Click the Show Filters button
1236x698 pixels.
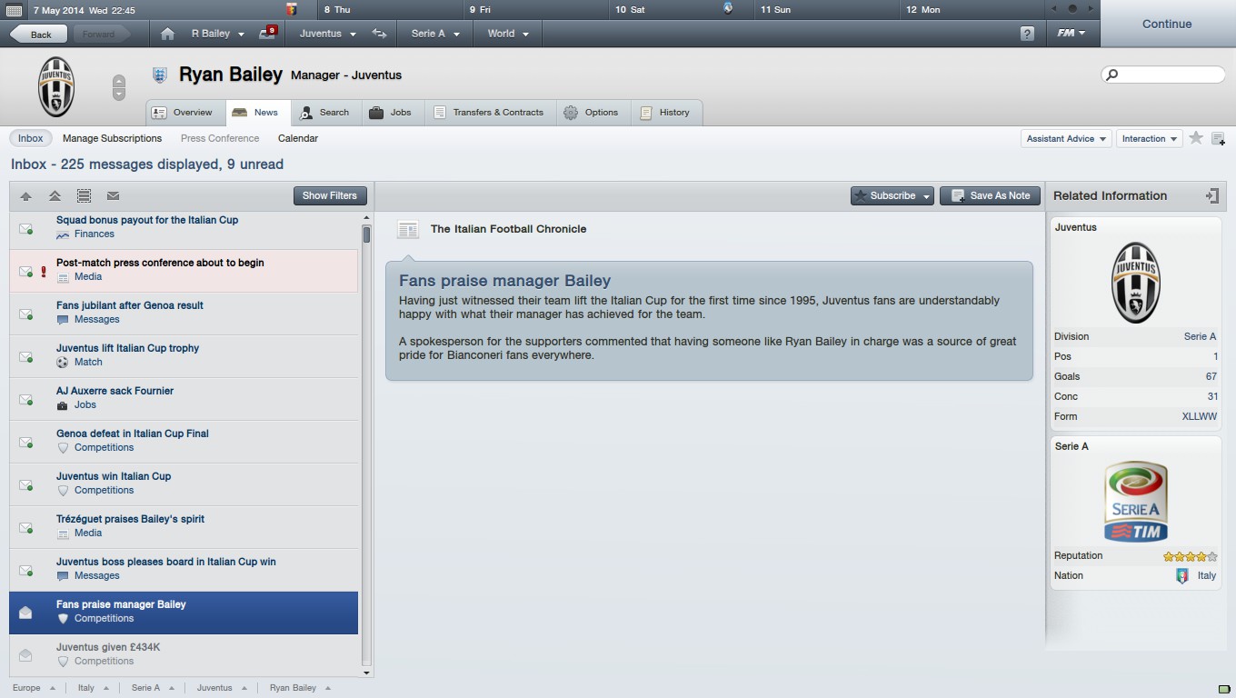click(330, 195)
